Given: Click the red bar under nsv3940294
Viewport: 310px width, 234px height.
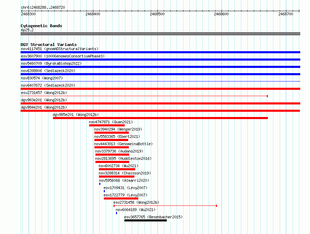Looking at the screenshot, I should pyautogui.click(x=111, y=133).
